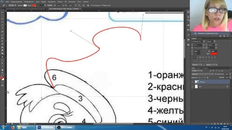Select the Hand tool
Viewport: 232px width, 130px height.
3,70
